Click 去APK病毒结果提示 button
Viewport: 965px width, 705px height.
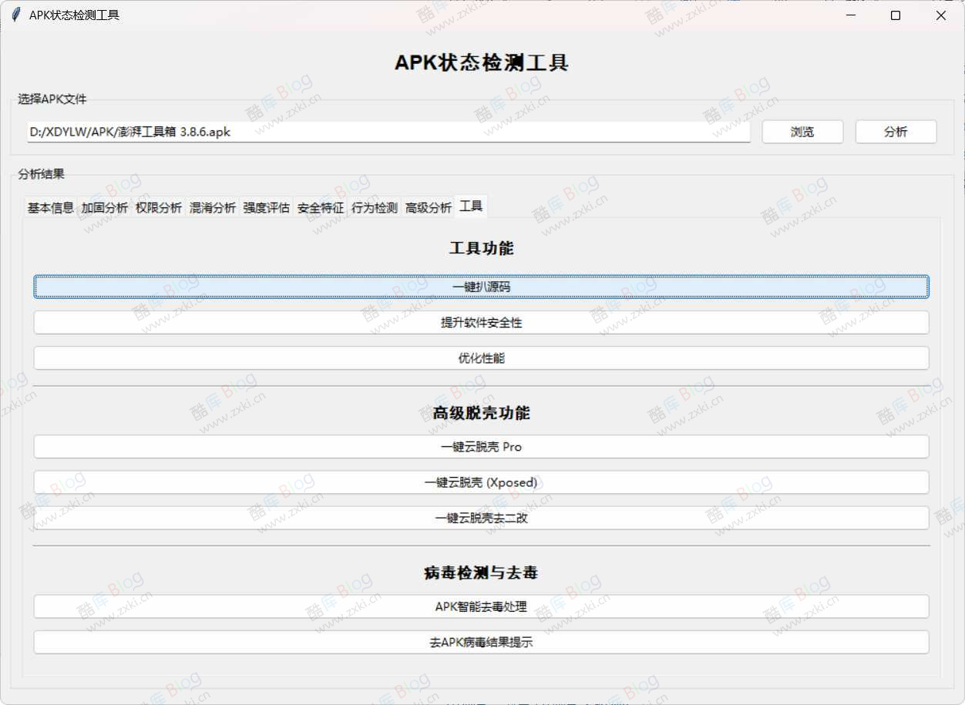tap(481, 642)
